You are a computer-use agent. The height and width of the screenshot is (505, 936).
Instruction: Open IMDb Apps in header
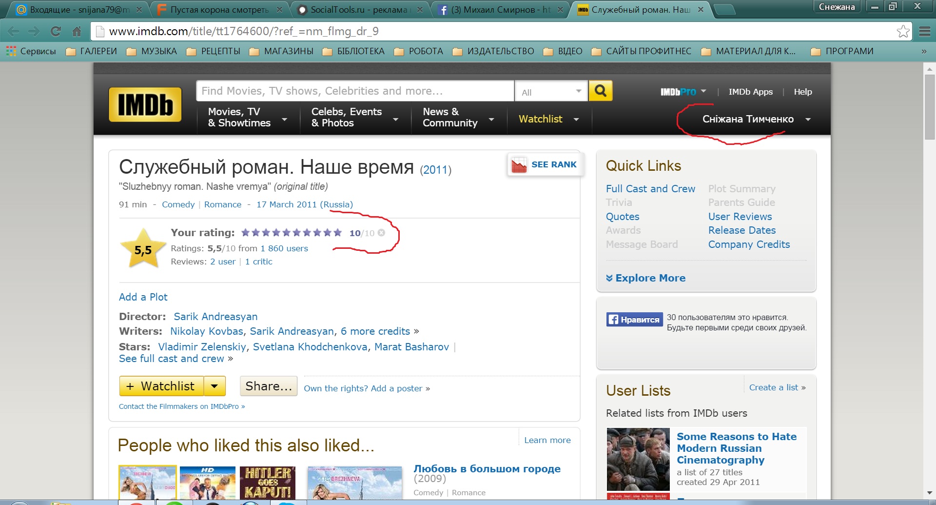point(750,92)
